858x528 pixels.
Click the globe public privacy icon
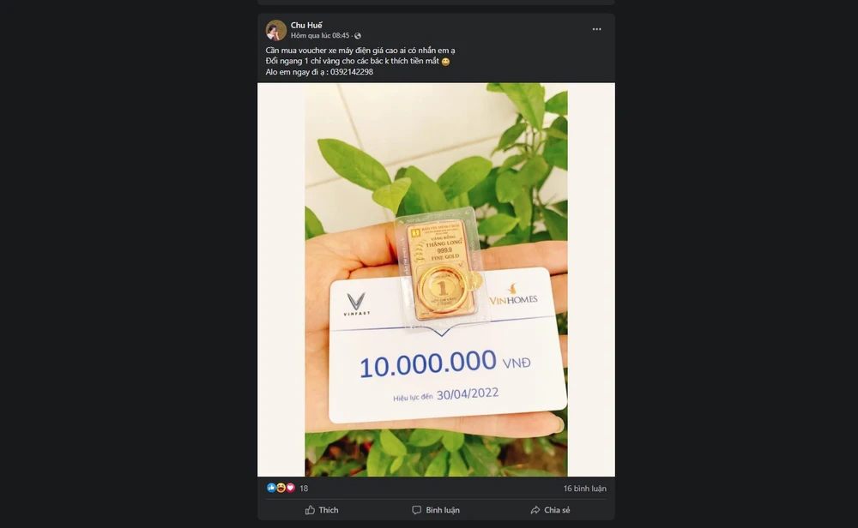click(358, 36)
